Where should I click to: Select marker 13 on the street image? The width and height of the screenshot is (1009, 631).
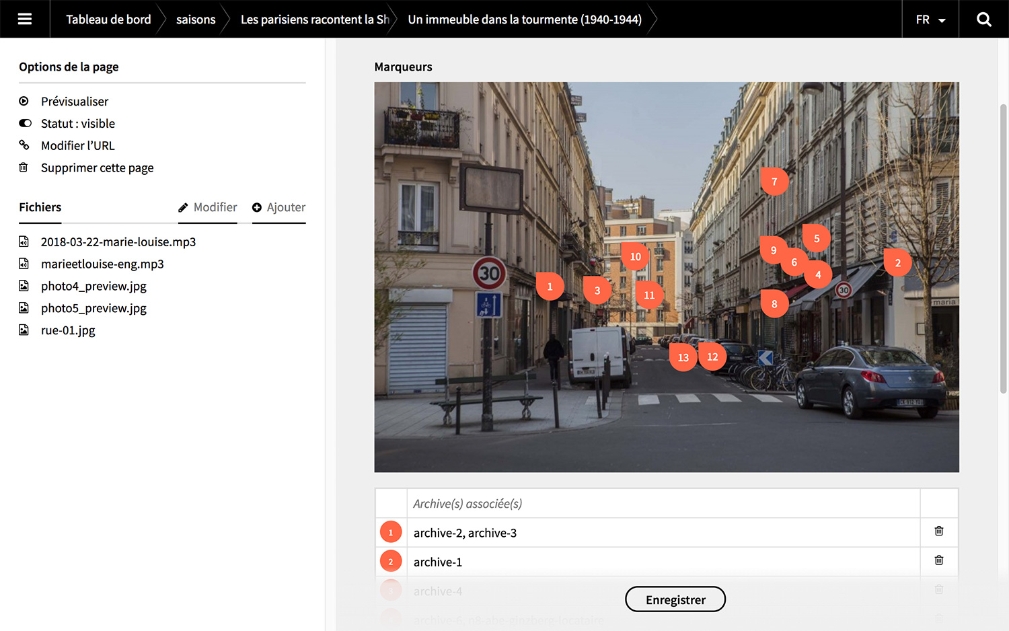point(683,357)
